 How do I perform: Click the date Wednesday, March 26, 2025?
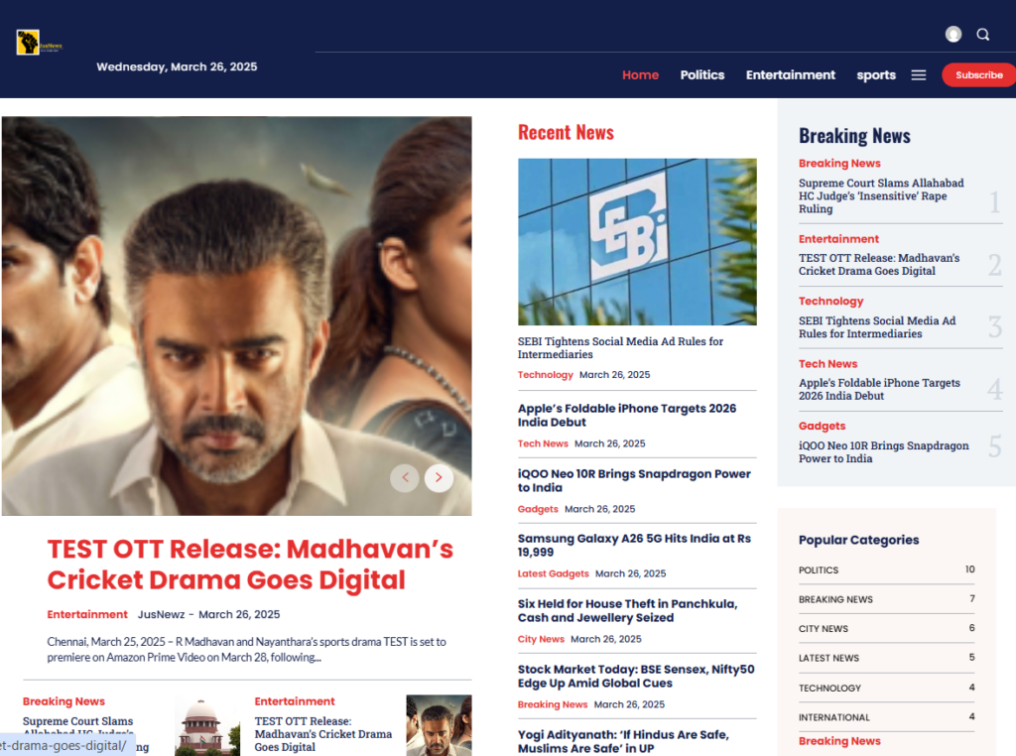[177, 67]
